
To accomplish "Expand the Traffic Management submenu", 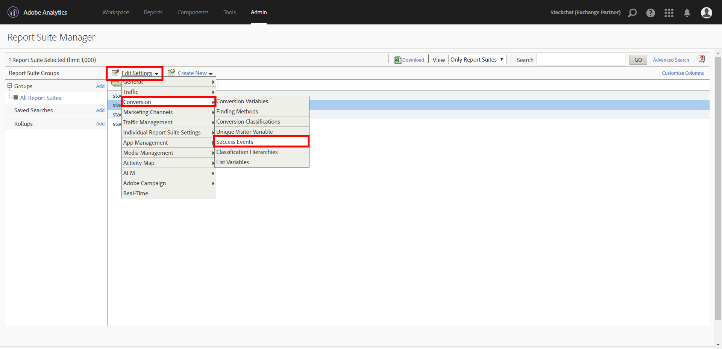I will pyautogui.click(x=169, y=122).
